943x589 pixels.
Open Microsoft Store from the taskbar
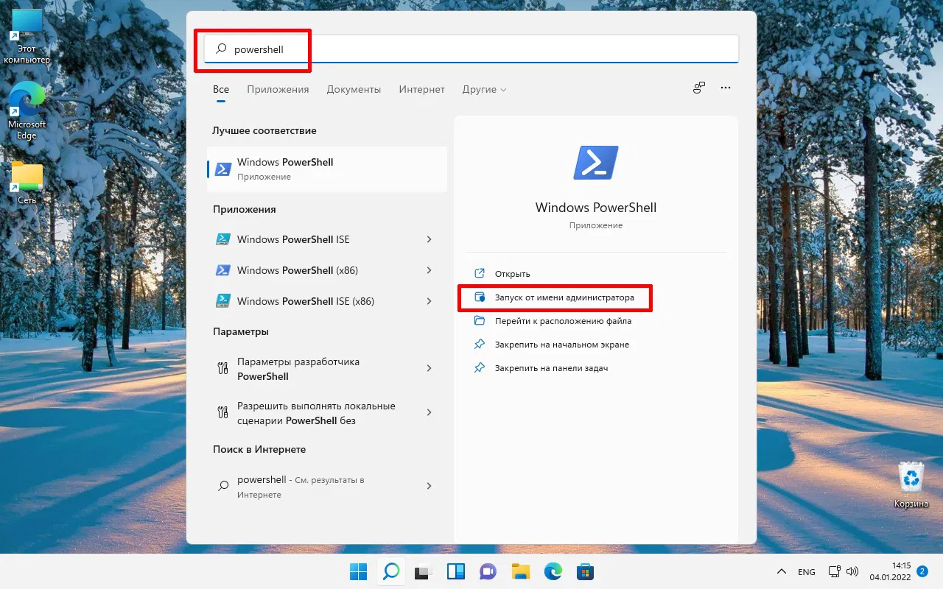tap(586, 571)
